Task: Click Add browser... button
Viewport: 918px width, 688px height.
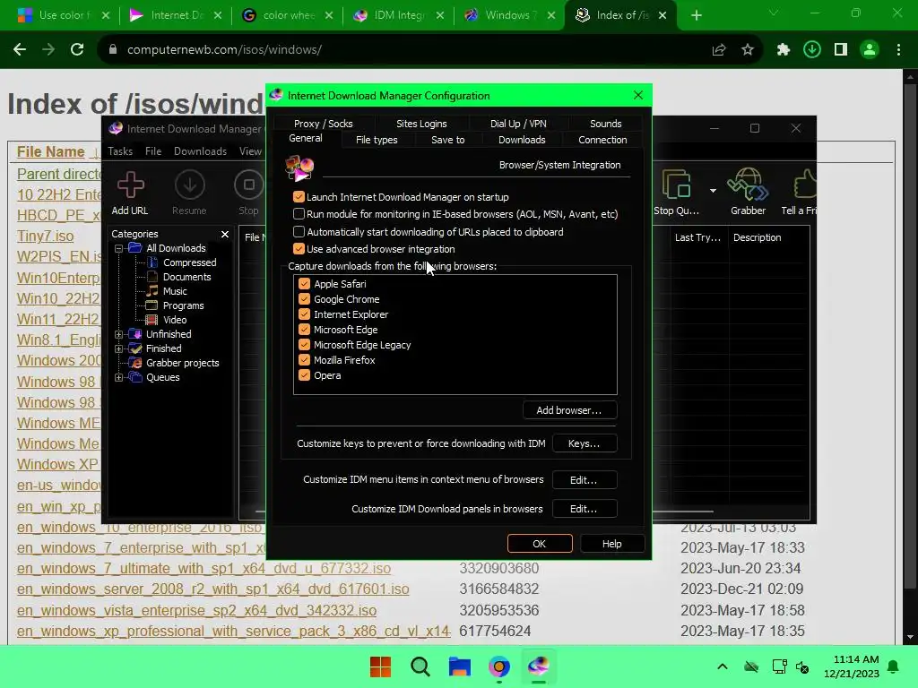Action: click(569, 410)
